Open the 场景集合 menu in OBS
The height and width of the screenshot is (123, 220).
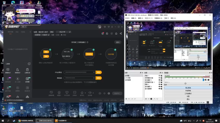click(158, 18)
